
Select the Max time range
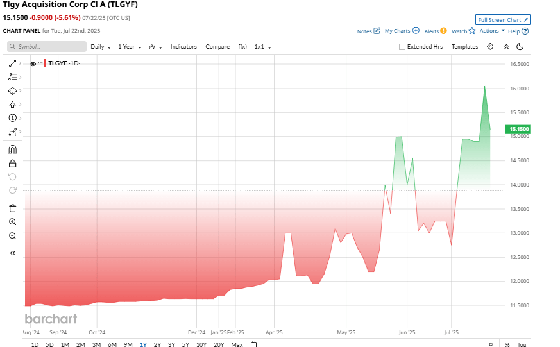237,344
